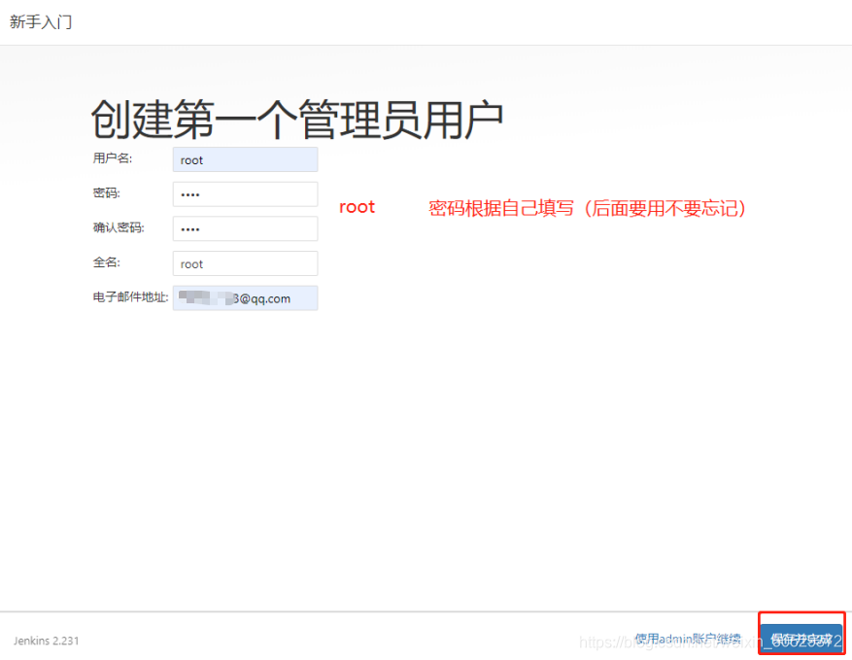Click the username field containing root
Image resolution: width=852 pixels, height=660 pixels.
click(x=245, y=159)
